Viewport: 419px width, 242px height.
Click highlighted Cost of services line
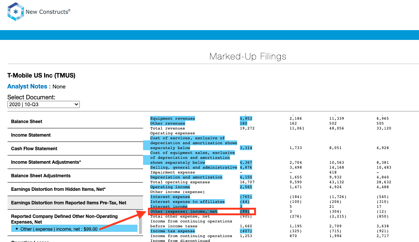click(194, 143)
